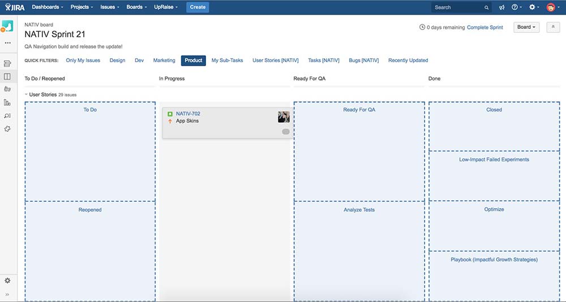Open the Releases sidebar icon

click(x=7, y=89)
